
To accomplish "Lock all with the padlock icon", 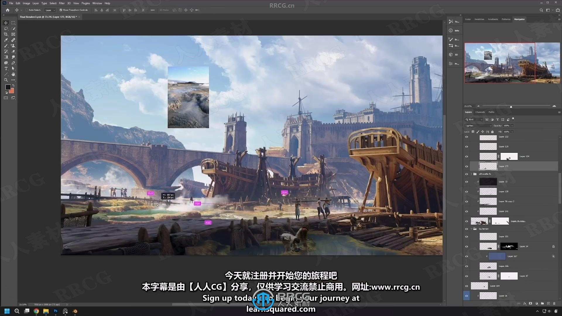I will point(492,132).
